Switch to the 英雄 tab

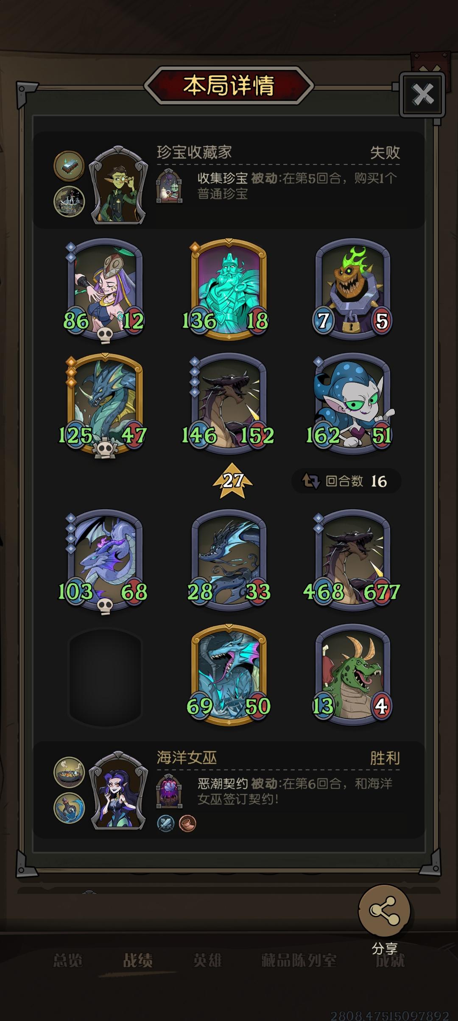(x=207, y=960)
